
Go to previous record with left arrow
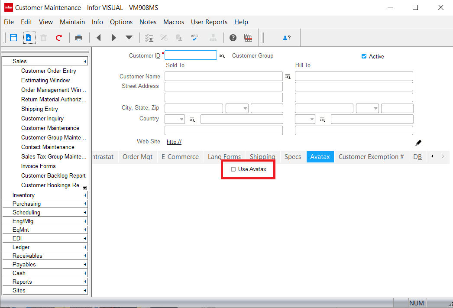(x=98, y=38)
